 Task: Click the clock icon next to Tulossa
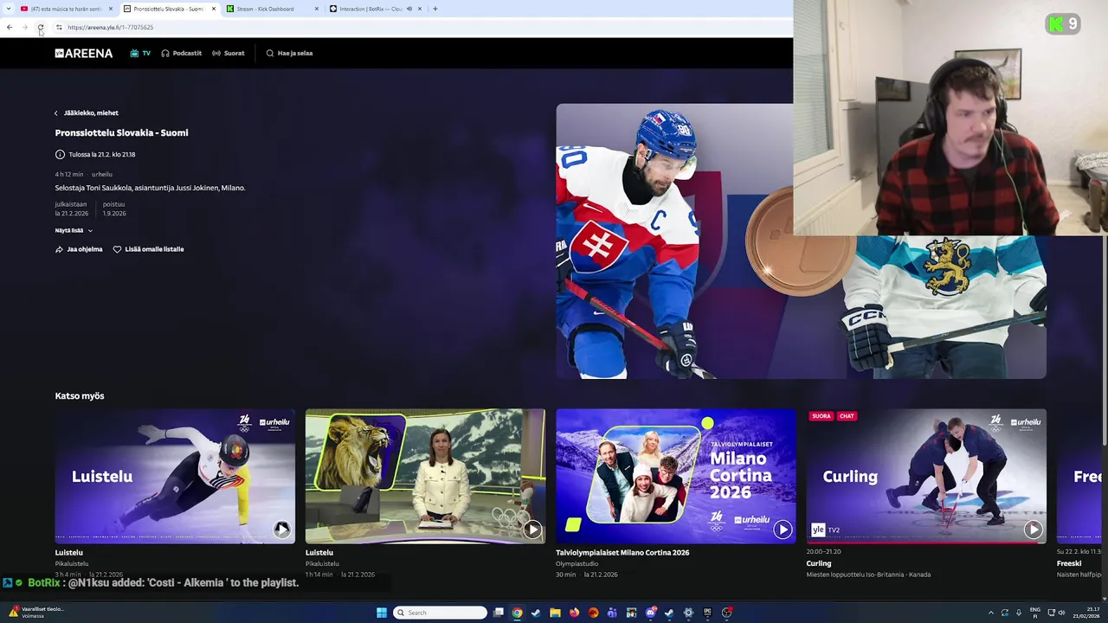click(x=60, y=154)
